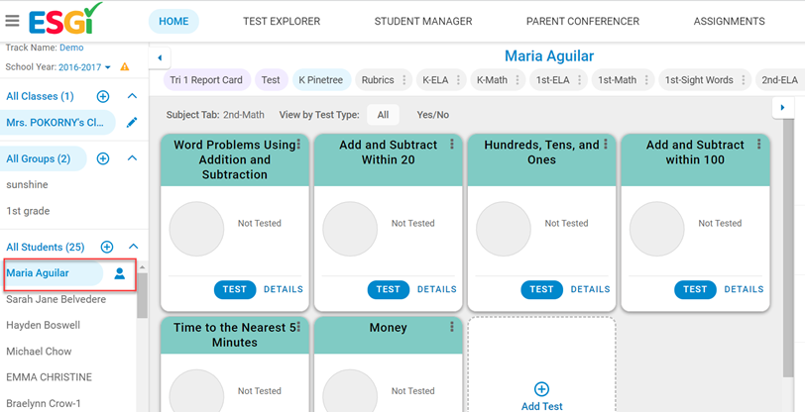Open options menu on Money test card
Viewport: 805px width, 412px height.
(x=452, y=327)
